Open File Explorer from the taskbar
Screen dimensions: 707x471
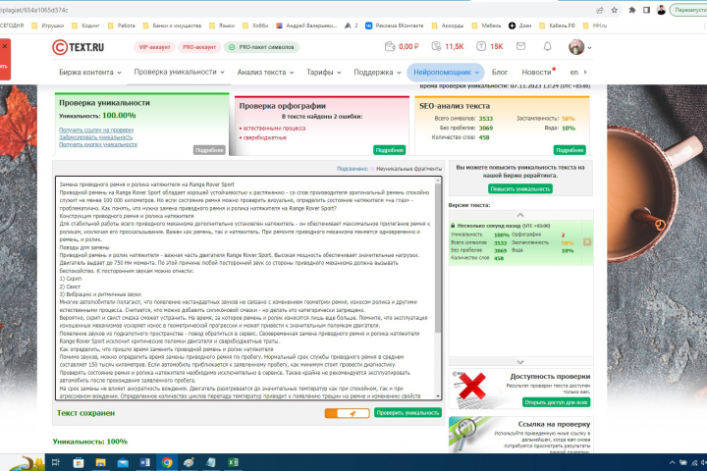pyautogui.click(x=100, y=462)
